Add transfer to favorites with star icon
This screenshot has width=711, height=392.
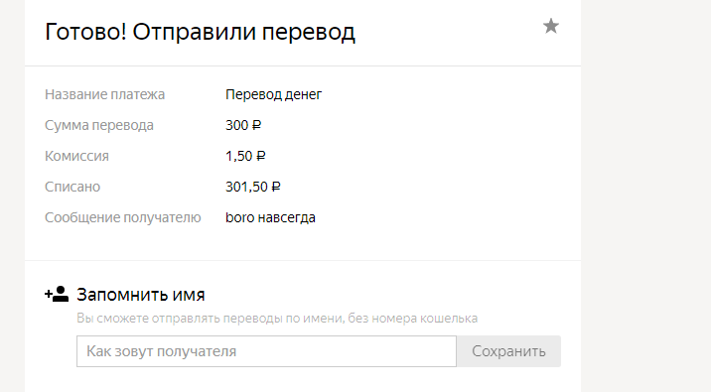[x=551, y=26]
